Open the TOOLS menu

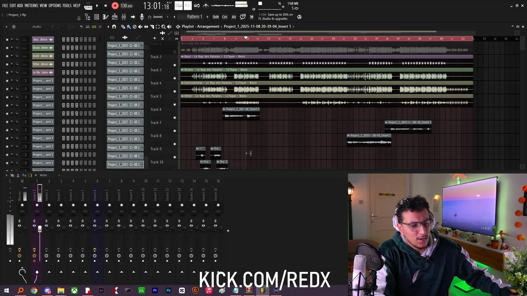tap(67, 6)
